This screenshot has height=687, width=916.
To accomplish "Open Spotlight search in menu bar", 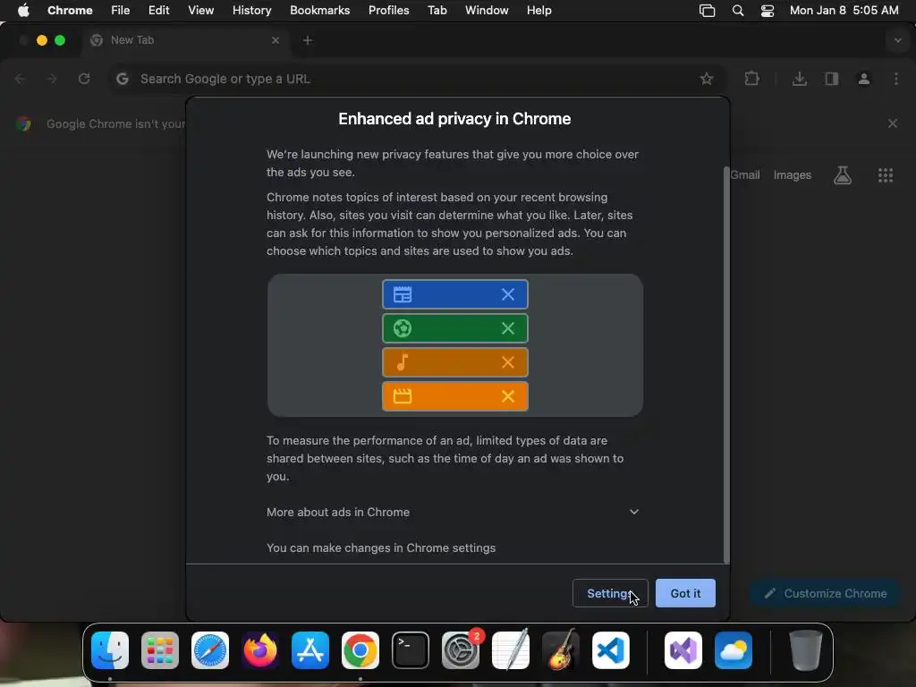I will pyautogui.click(x=738, y=11).
